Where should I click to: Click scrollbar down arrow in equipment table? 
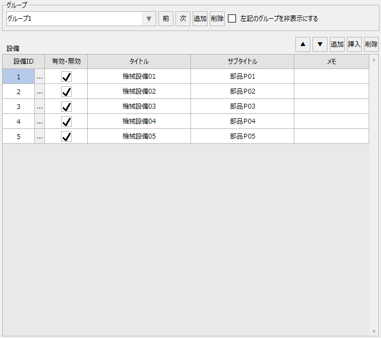(x=374, y=332)
